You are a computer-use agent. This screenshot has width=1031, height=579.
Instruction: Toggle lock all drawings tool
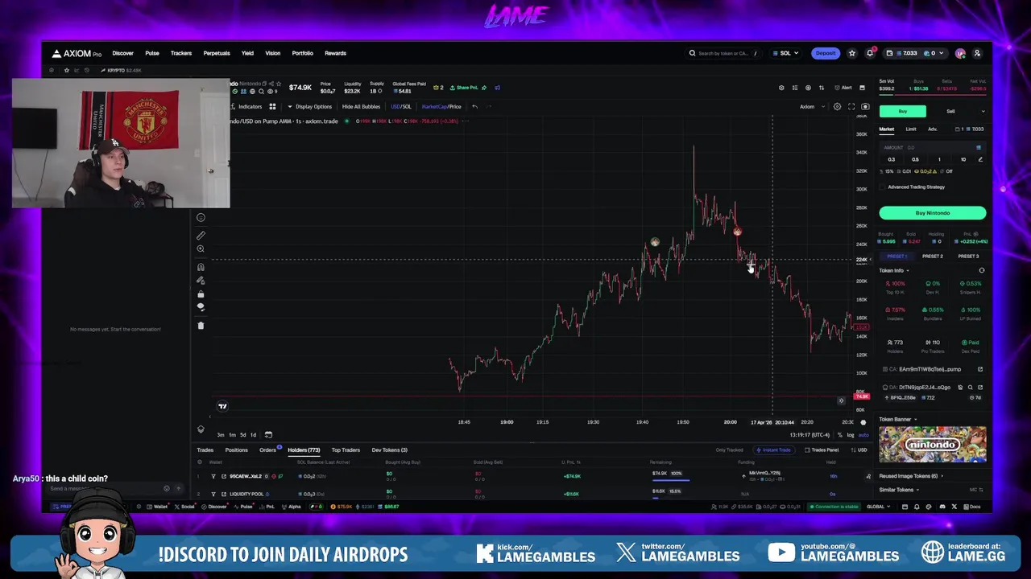201,294
